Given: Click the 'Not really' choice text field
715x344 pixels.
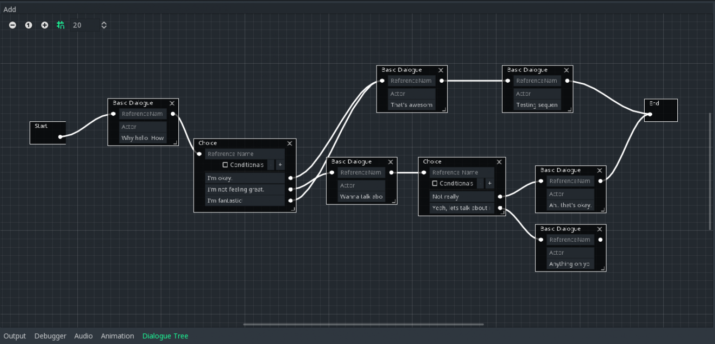Looking at the screenshot, I should pos(462,197).
